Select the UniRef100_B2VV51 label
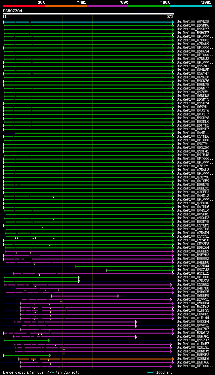Screen dimensions: 215x375 [193, 300]
